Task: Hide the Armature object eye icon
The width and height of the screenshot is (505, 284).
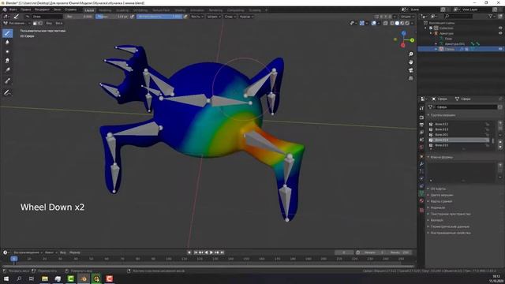Action: click(500, 33)
